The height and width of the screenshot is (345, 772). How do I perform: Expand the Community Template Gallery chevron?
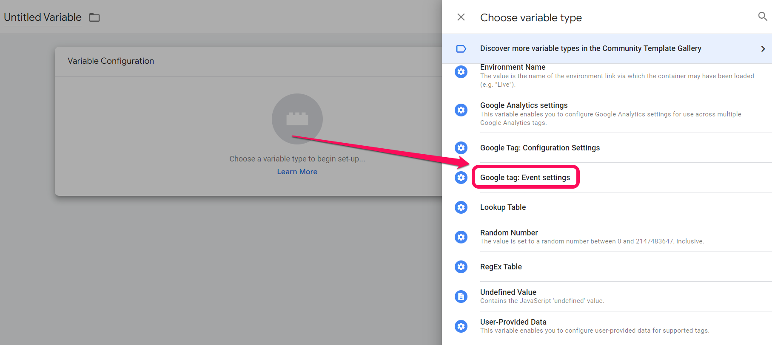click(763, 49)
